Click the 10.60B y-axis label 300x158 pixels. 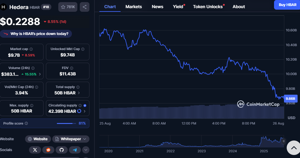291,30
